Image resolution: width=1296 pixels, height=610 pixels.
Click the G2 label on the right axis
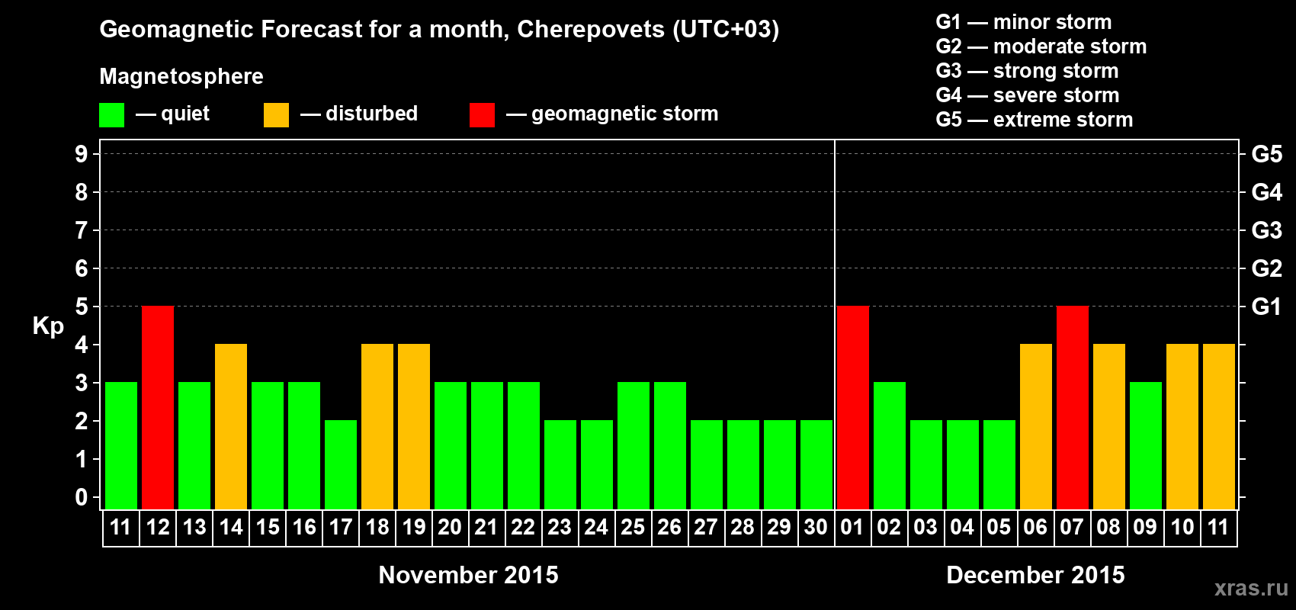tap(1266, 268)
